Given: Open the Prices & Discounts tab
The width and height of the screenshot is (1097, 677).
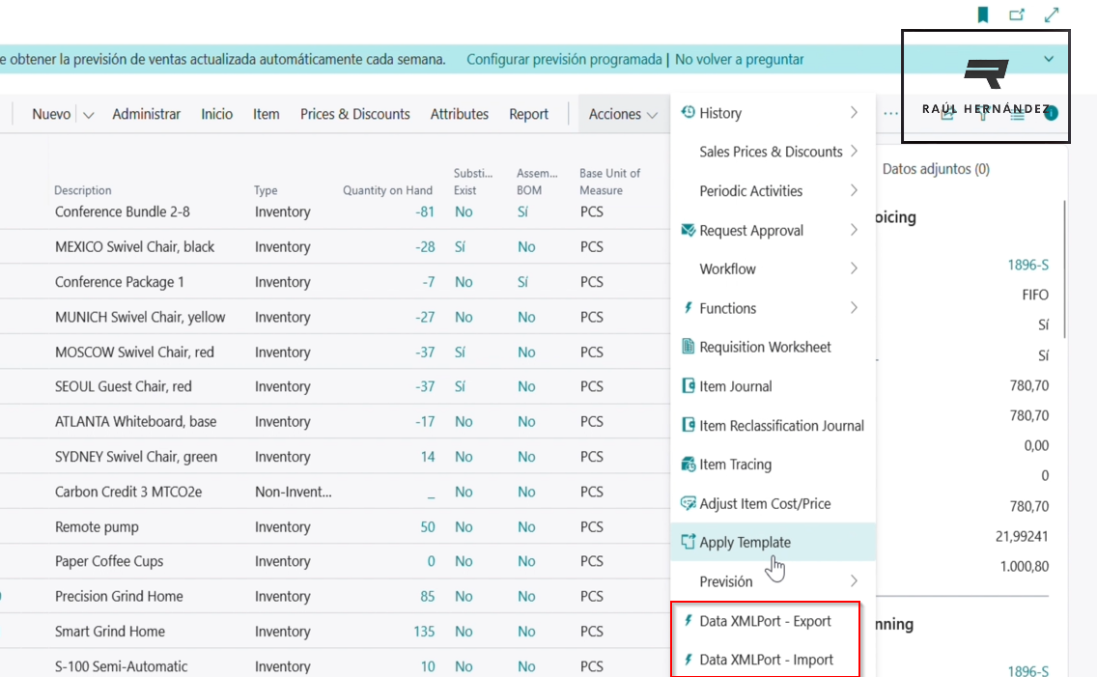Looking at the screenshot, I should tap(354, 114).
